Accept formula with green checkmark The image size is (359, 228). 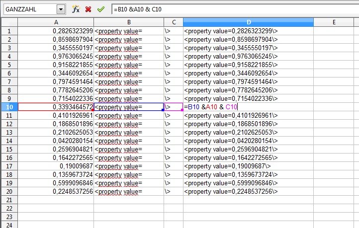tap(101, 9)
